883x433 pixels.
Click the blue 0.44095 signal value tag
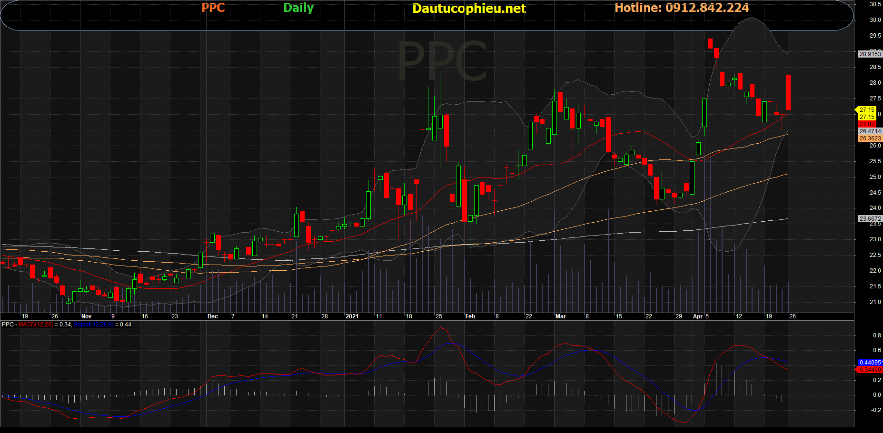[x=870, y=363]
